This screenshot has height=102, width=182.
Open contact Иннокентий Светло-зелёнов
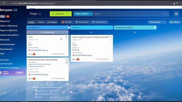[40, 64]
